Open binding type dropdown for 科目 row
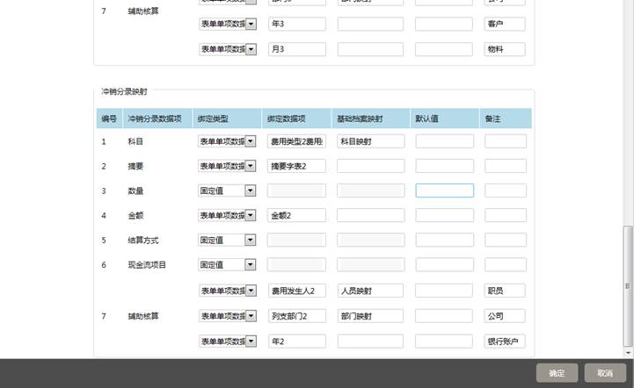Viewport: 634px width, 388px height. pyautogui.click(x=250, y=141)
